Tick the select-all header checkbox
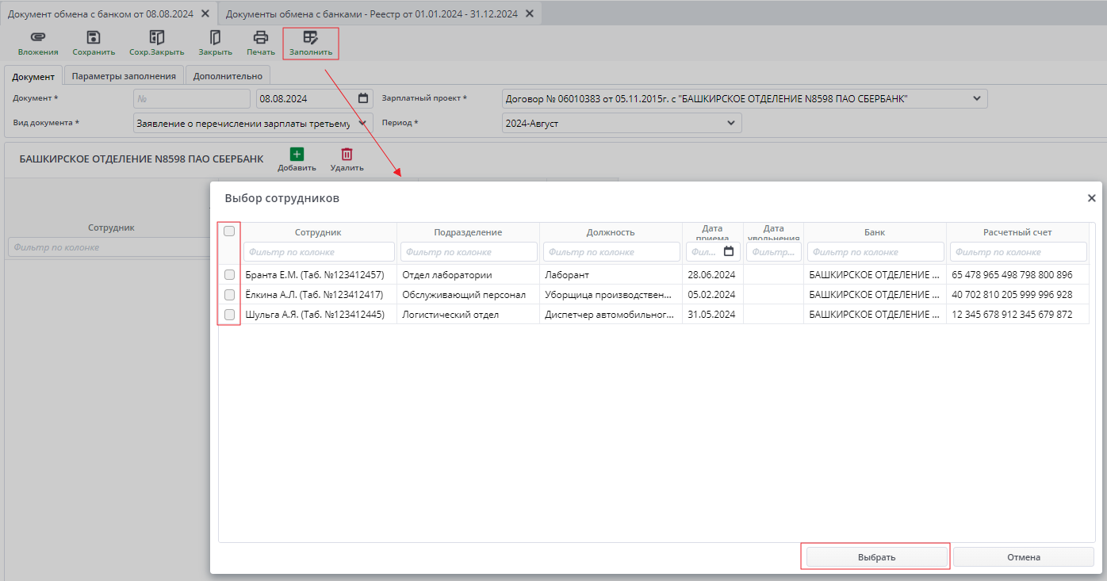This screenshot has height=581, width=1107. (229, 231)
